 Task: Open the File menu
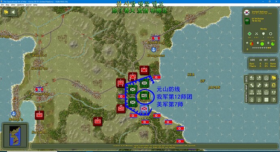2,5
